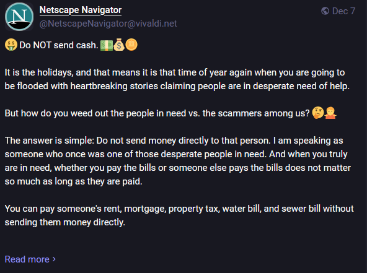Open the Dec 7 post timestamp
367x273 pixels.
pos(343,11)
